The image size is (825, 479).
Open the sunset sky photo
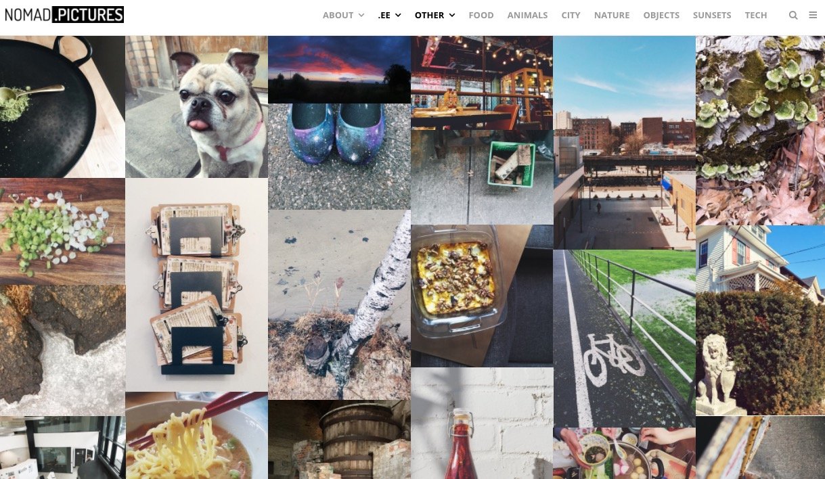coord(339,70)
